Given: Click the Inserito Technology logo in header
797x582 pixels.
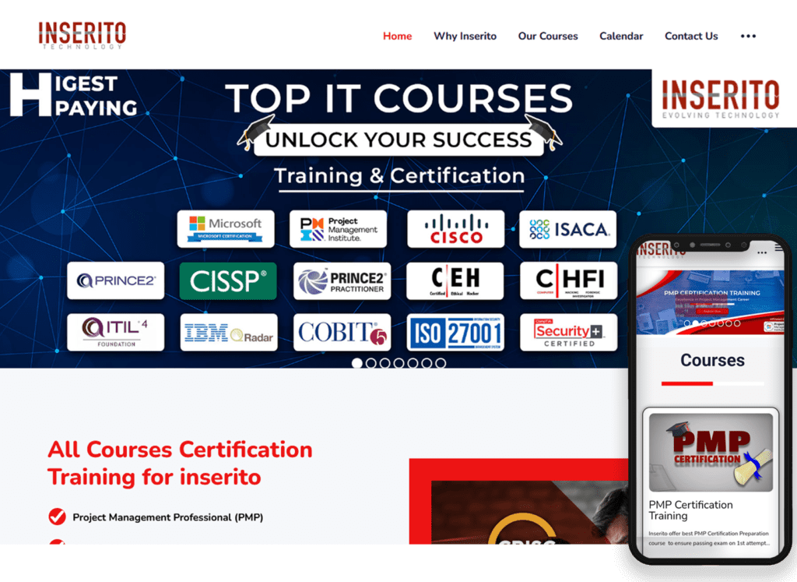Looking at the screenshot, I should point(82,35).
